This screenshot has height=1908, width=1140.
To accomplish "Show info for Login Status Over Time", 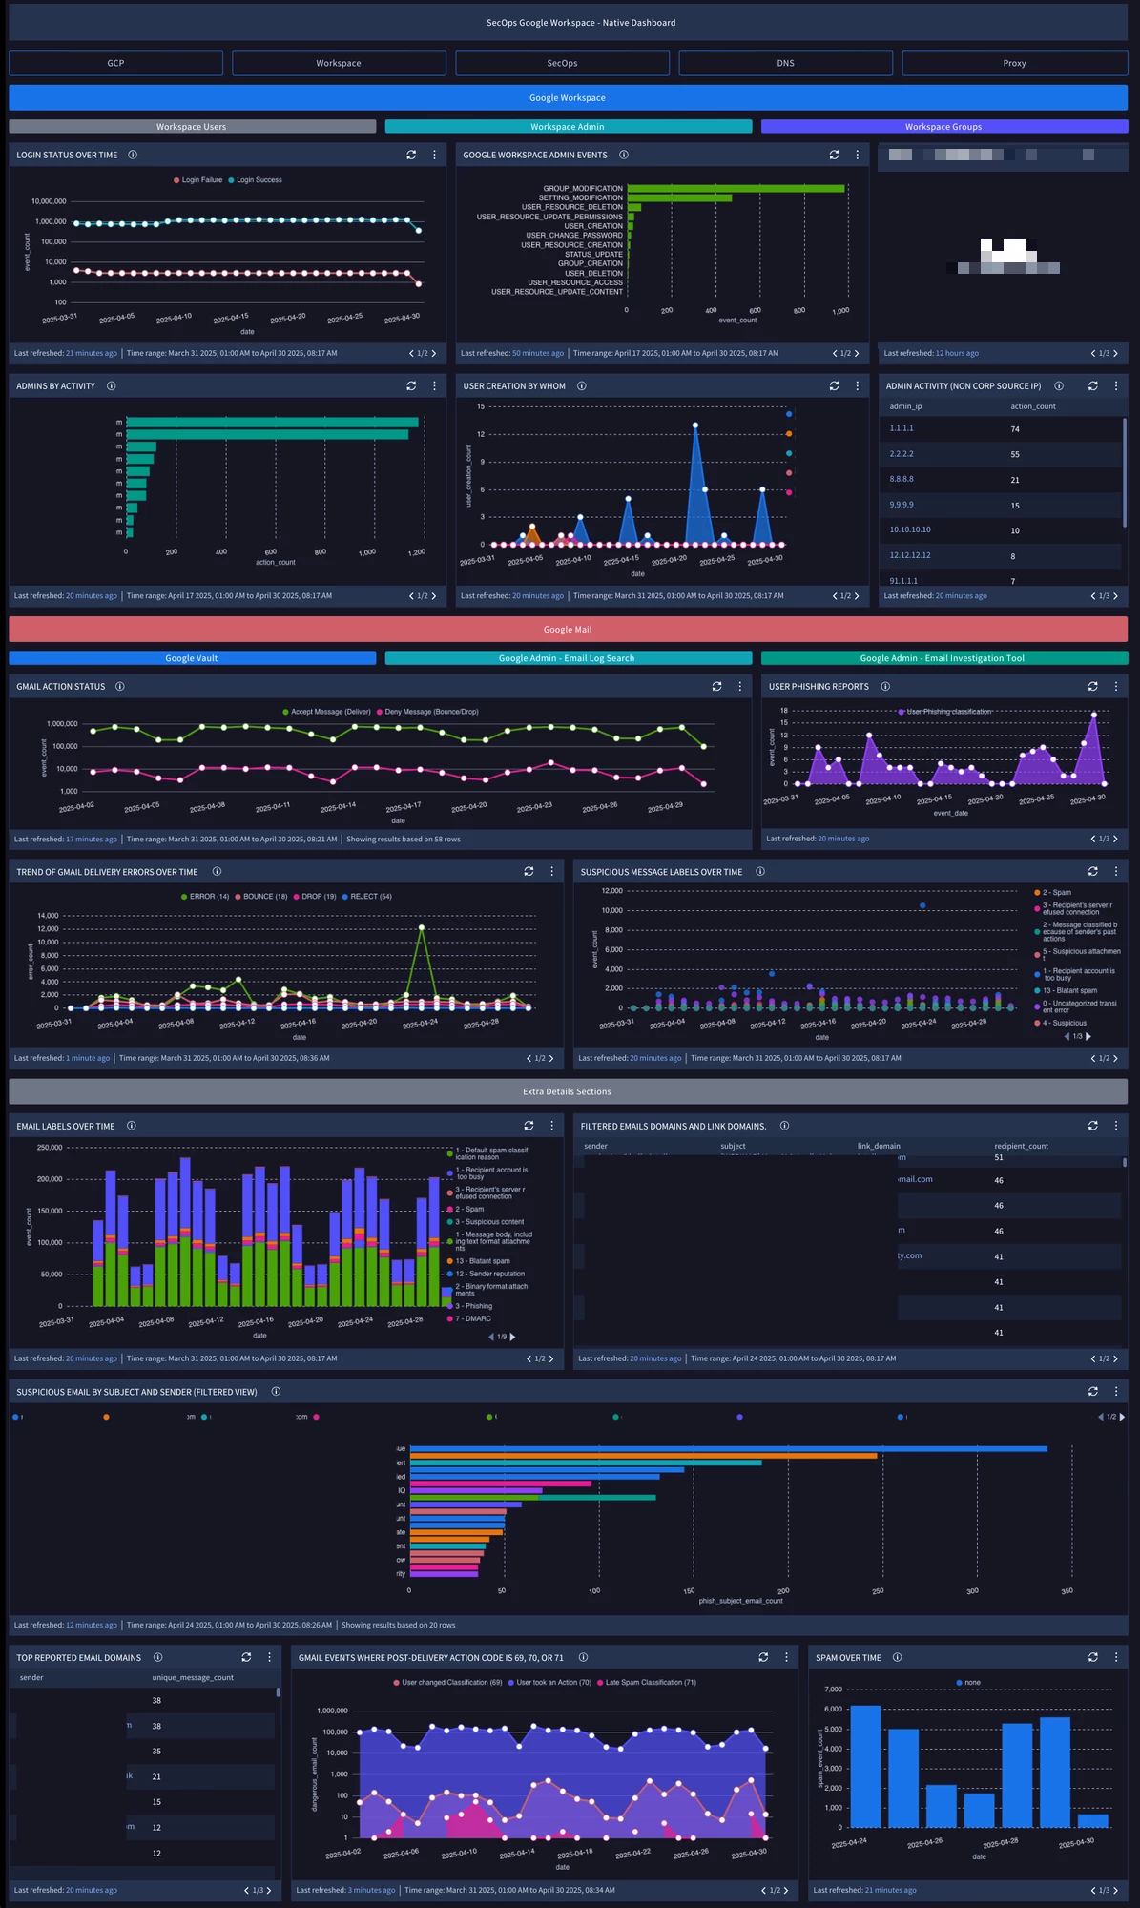I will click(x=133, y=155).
